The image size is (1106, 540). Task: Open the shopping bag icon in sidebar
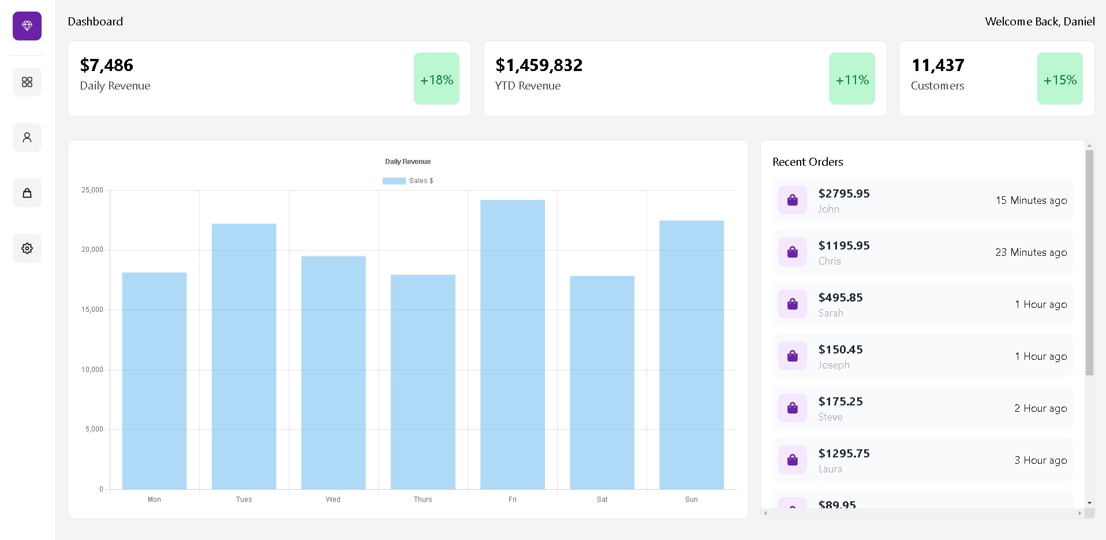pyautogui.click(x=27, y=193)
